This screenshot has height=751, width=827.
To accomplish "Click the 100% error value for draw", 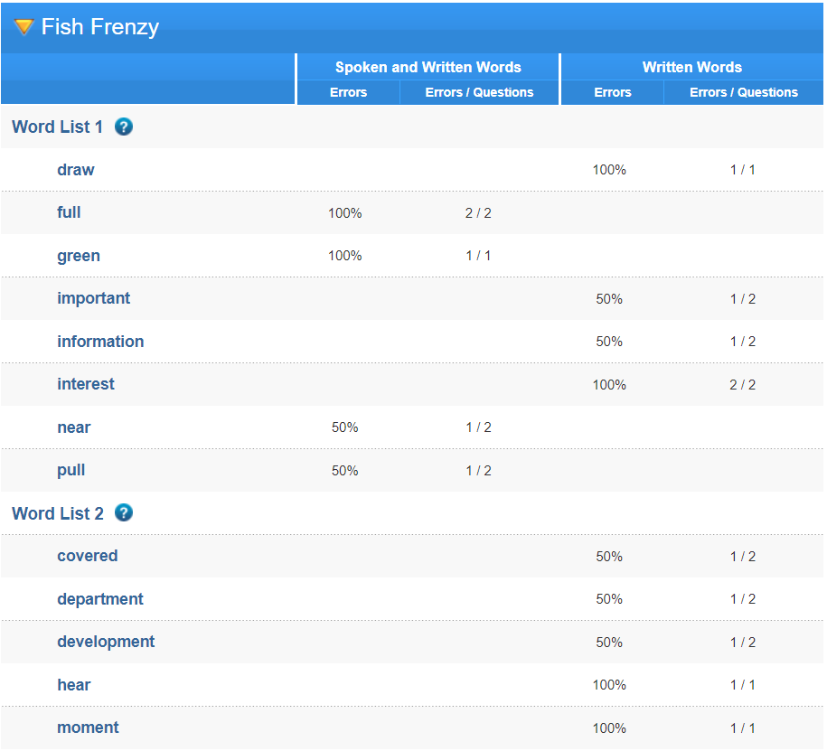I will [x=609, y=170].
